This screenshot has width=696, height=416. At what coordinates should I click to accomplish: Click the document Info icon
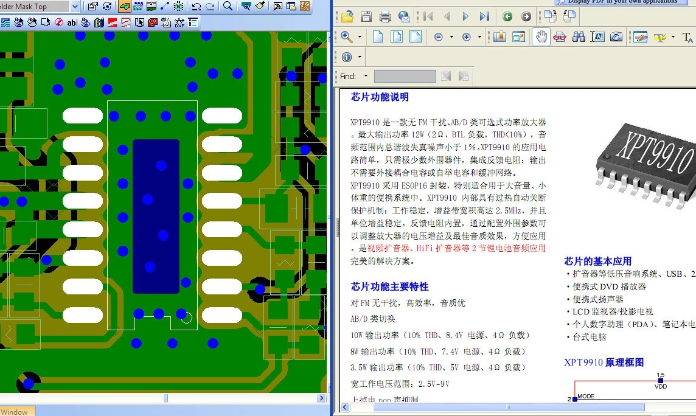347,57
